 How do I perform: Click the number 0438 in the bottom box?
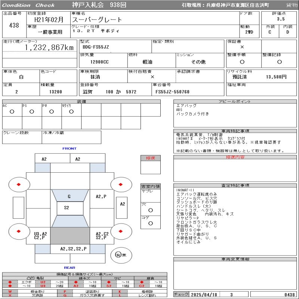[x=290, y=295]
